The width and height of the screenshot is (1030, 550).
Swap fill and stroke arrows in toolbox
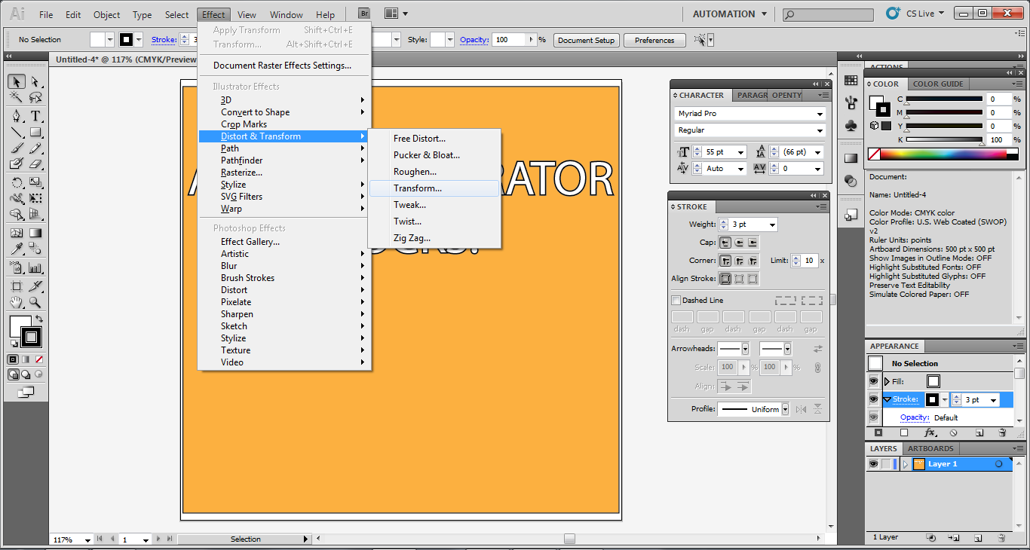pyautogui.click(x=39, y=319)
